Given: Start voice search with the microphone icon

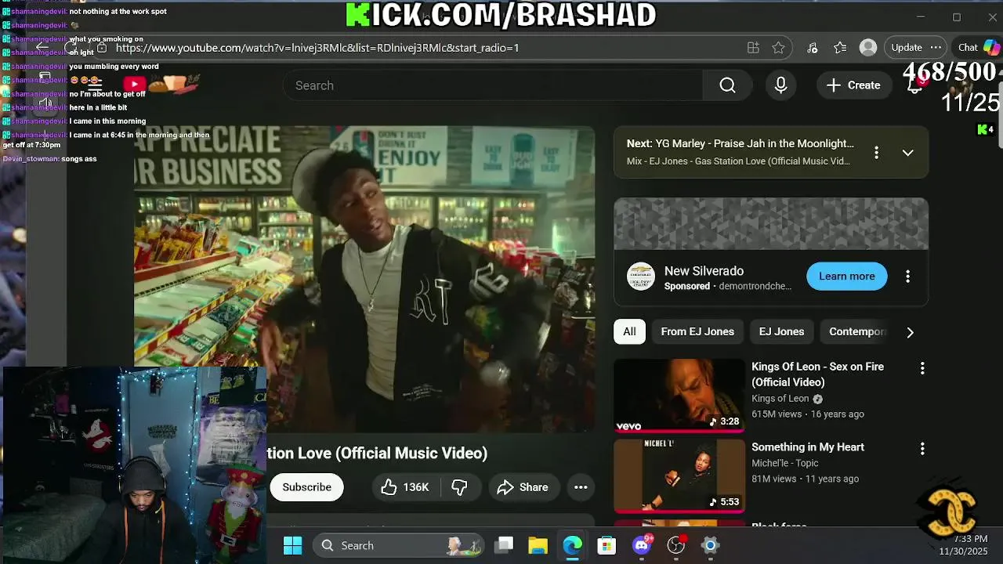Looking at the screenshot, I should click(x=780, y=85).
